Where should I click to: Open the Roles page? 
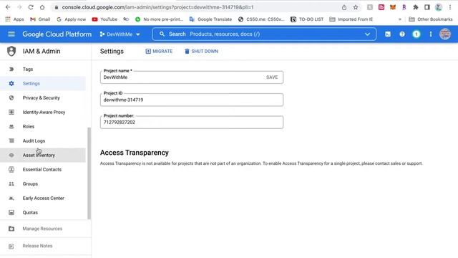(29, 126)
